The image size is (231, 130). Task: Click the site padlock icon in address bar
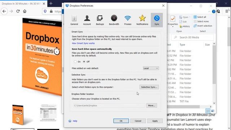tap(51, 11)
